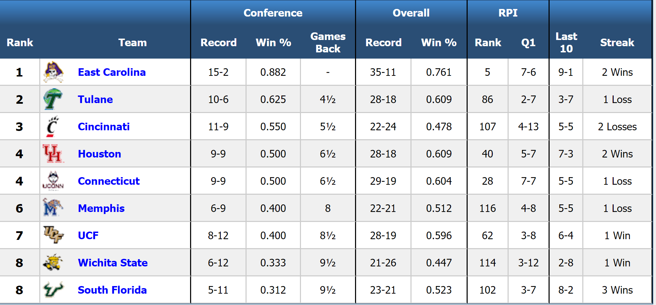Click the Tulane green wave logo
Screen dimensions: 656x305
(x=53, y=99)
